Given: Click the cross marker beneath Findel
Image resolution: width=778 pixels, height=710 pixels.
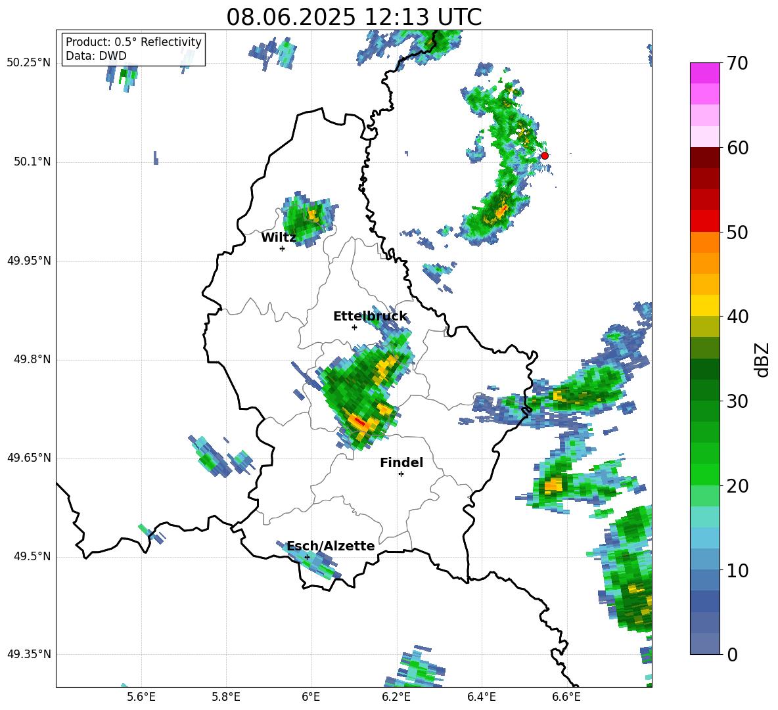Looking at the screenshot, I should pos(401,474).
